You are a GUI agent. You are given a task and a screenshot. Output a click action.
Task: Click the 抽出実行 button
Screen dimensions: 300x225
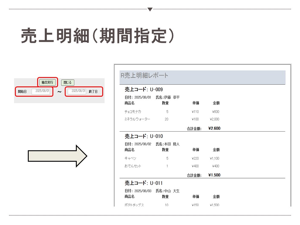tap(47, 83)
